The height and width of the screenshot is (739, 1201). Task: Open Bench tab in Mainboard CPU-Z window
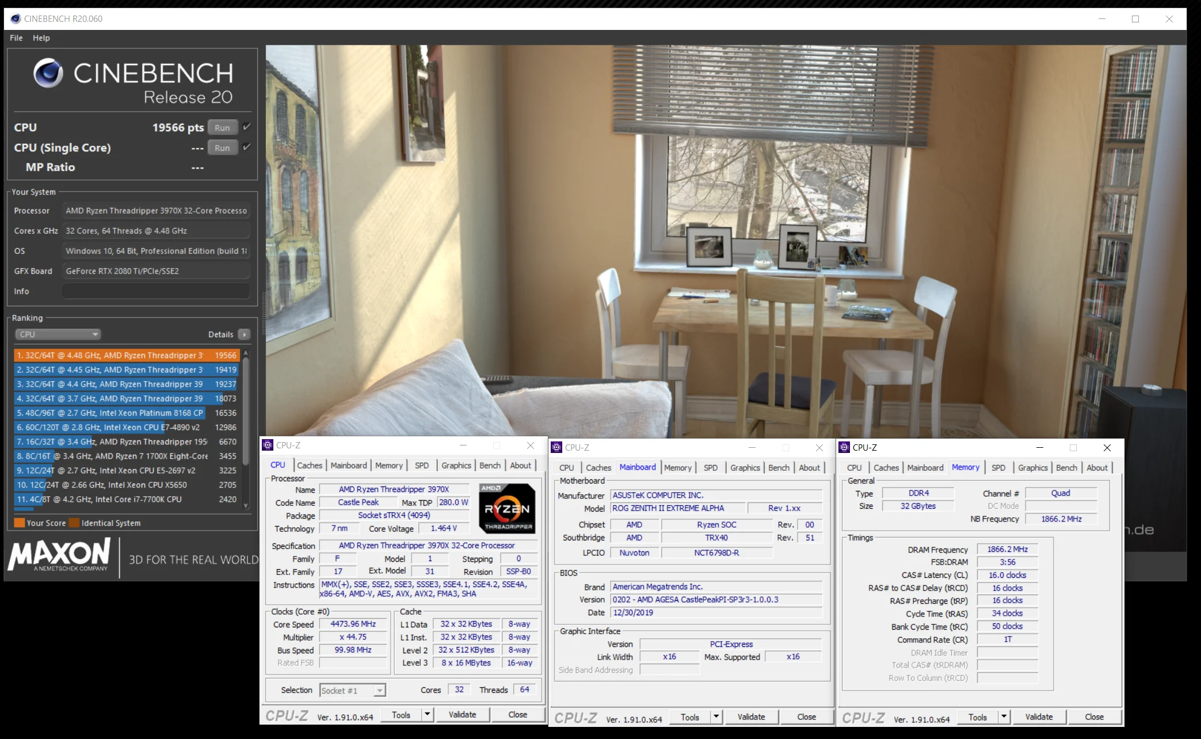[779, 467]
